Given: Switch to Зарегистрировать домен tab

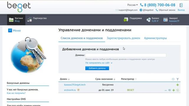Looking at the screenshot, I should click(123, 38).
